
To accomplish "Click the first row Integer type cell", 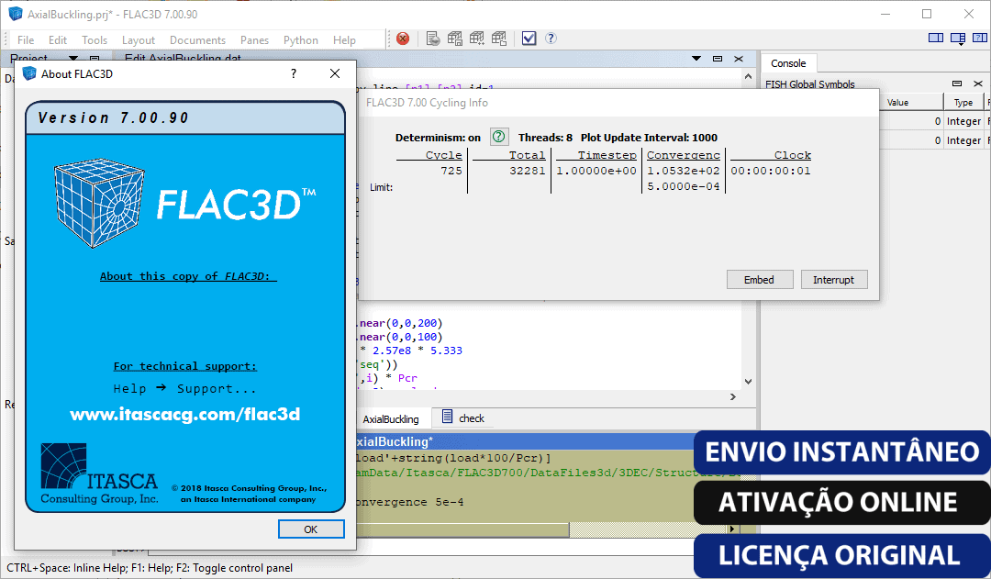I will [x=963, y=121].
